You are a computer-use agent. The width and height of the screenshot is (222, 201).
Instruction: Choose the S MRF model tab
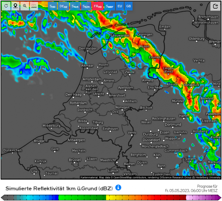[x=109, y=6]
